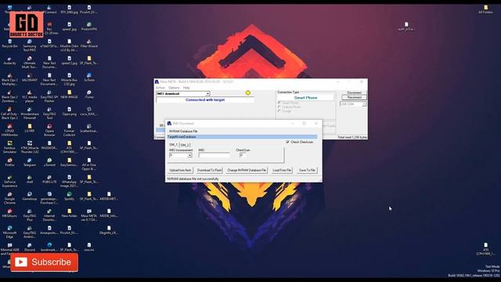Image resolution: width=501 pixels, height=282 pixels.
Task: Select the VALORANT desktop icon
Action: 30,78
